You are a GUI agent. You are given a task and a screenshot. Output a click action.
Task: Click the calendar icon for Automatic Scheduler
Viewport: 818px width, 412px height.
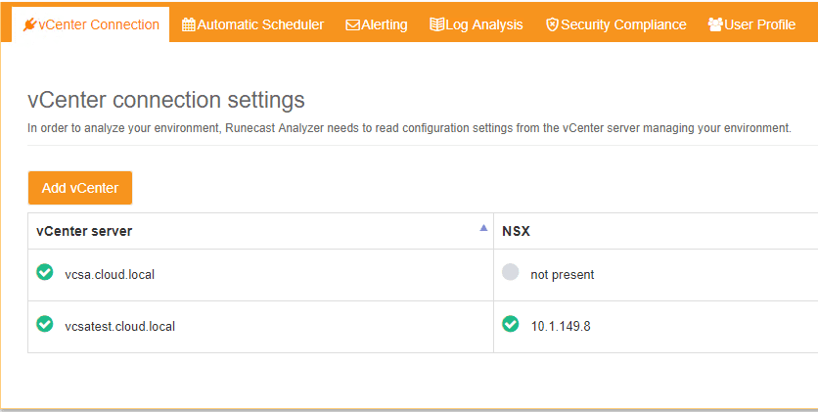[x=189, y=24]
